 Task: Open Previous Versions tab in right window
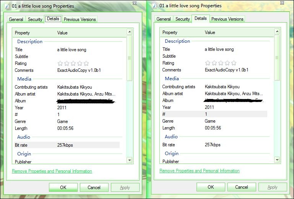[227, 19]
